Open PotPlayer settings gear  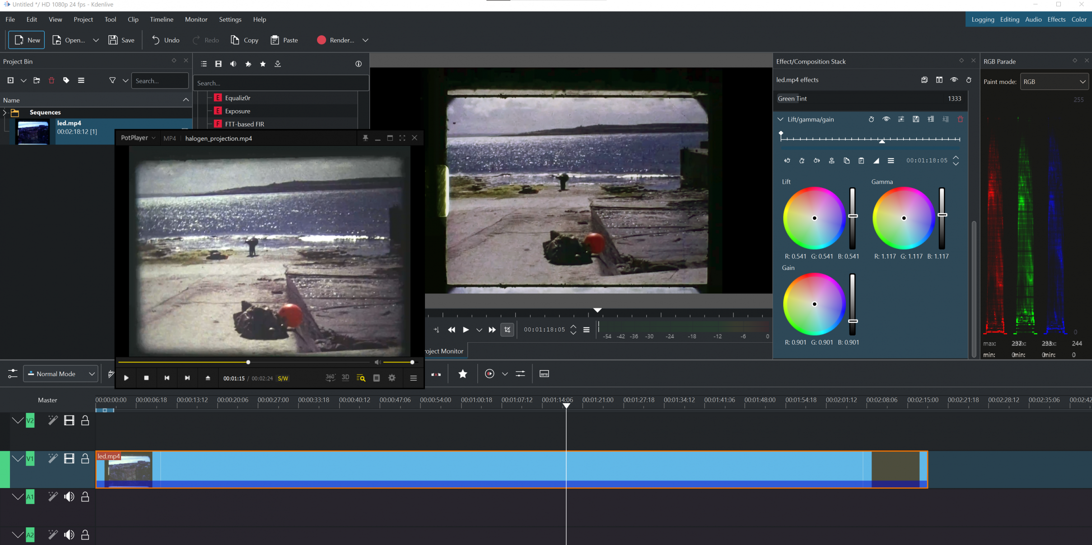[392, 378]
